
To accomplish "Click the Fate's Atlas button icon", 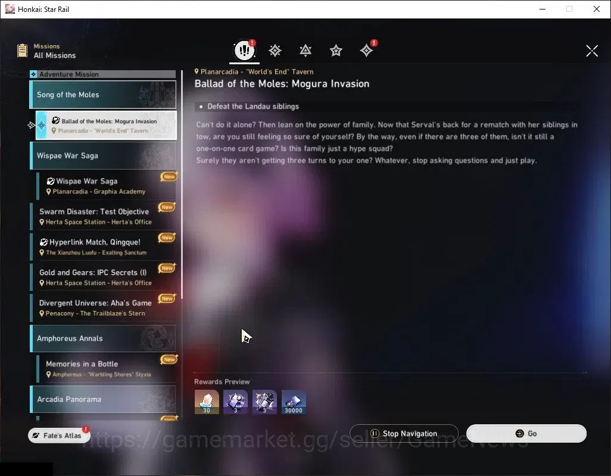I will pyautogui.click(x=36, y=435).
